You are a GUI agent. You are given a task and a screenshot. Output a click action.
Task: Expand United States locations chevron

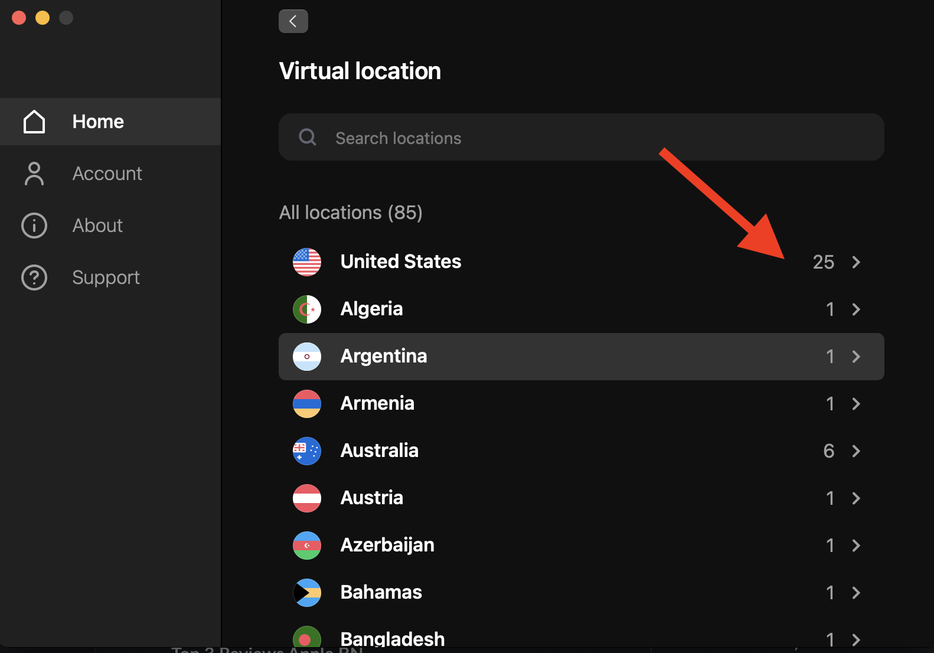856,262
